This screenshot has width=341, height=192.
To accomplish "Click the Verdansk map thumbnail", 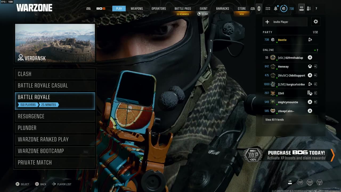I will [55, 43].
